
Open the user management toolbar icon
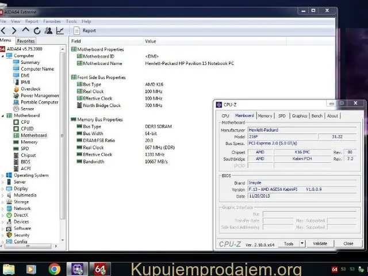(x=48, y=30)
